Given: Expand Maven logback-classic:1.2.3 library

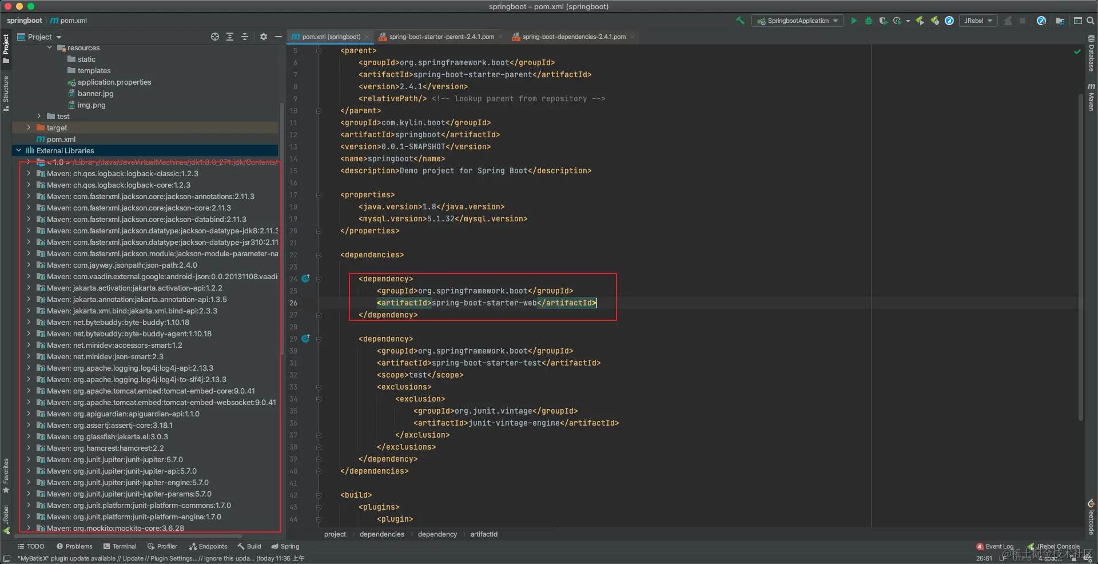Looking at the screenshot, I should (x=29, y=173).
